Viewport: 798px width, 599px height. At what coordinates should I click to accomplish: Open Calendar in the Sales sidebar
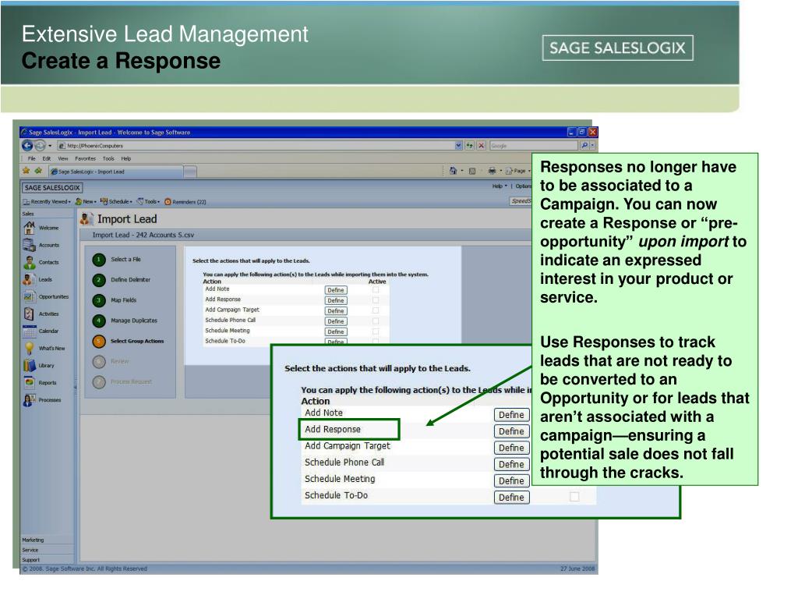pos(41,331)
